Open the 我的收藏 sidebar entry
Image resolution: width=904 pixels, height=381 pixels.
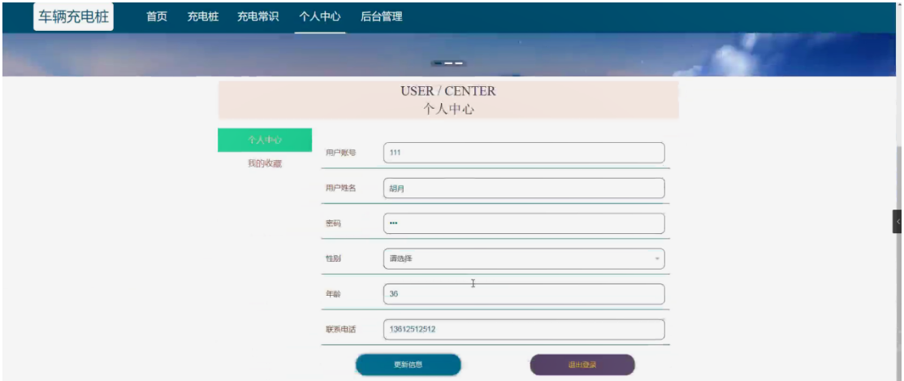pyautogui.click(x=265, y=164)
